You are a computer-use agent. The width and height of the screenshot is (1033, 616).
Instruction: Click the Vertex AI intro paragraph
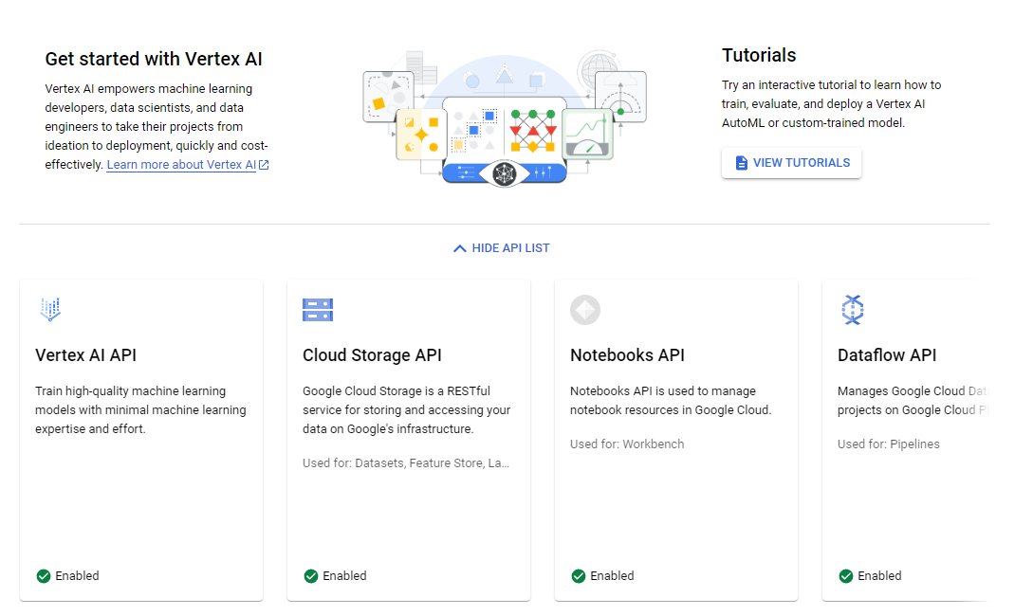point(157,126)
